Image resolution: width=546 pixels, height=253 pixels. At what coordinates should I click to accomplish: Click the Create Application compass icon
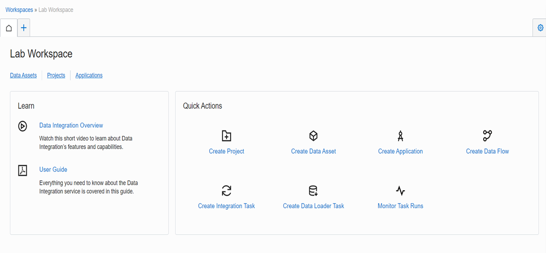401,136
